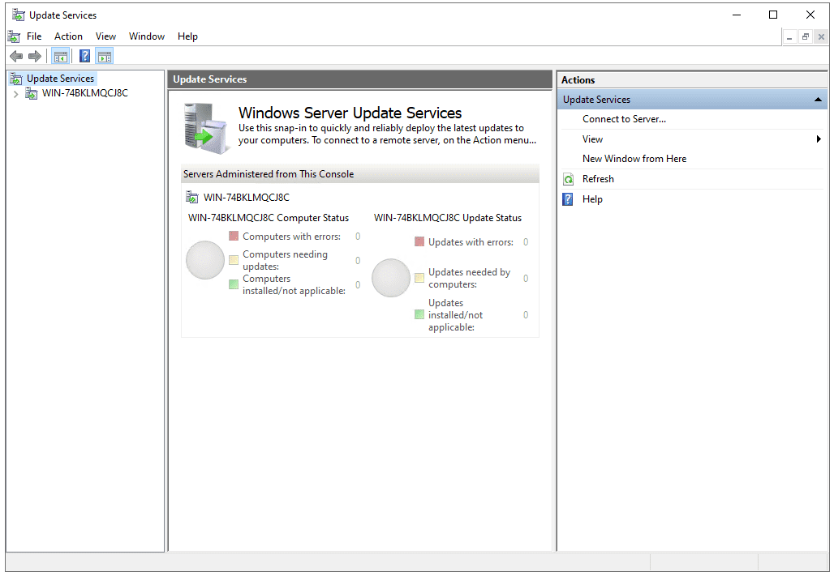Select Update Services root tree item
The width and height of the screenshot is (834, 576).
click(61, 79)
